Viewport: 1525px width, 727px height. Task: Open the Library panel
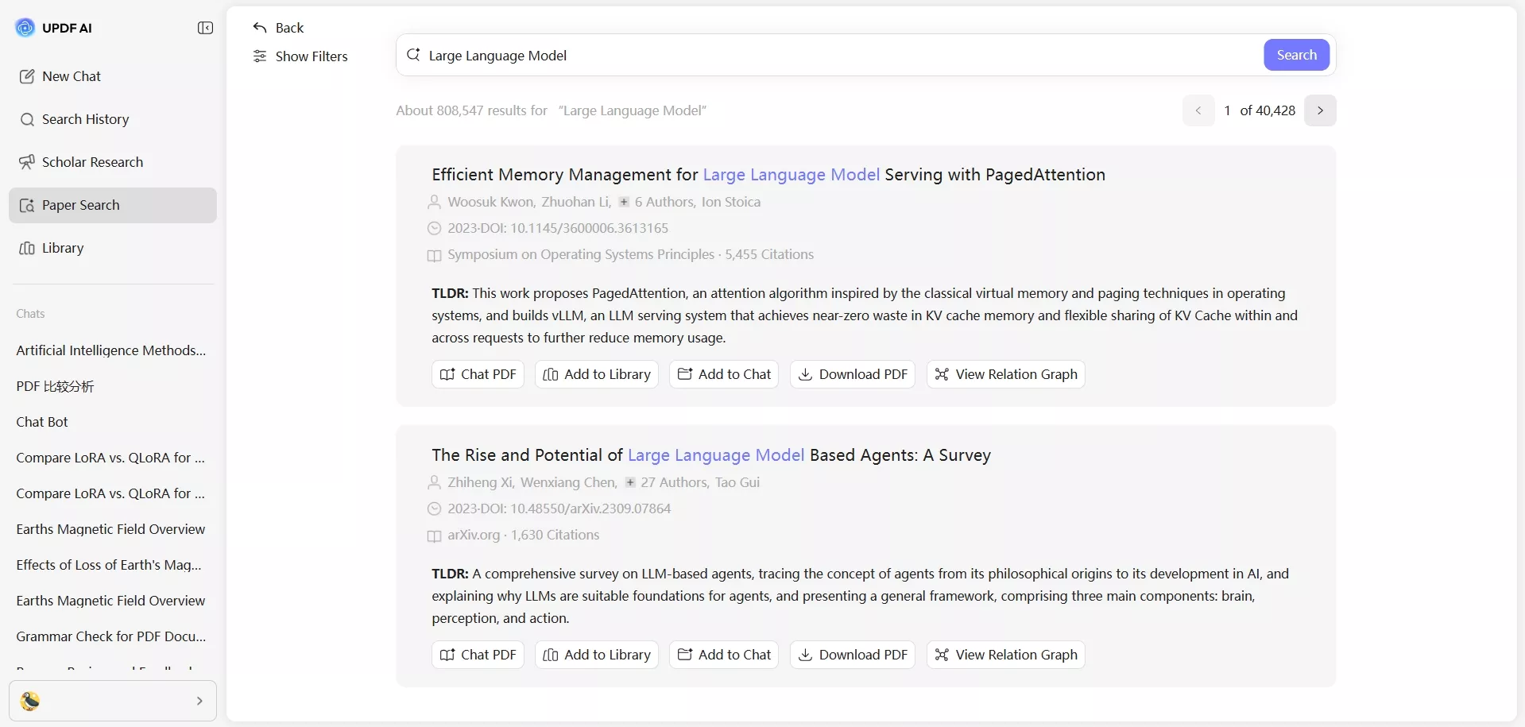[x=64, y=248]
